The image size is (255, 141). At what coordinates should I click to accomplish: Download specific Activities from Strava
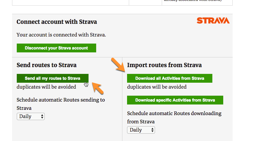point(175,100)
